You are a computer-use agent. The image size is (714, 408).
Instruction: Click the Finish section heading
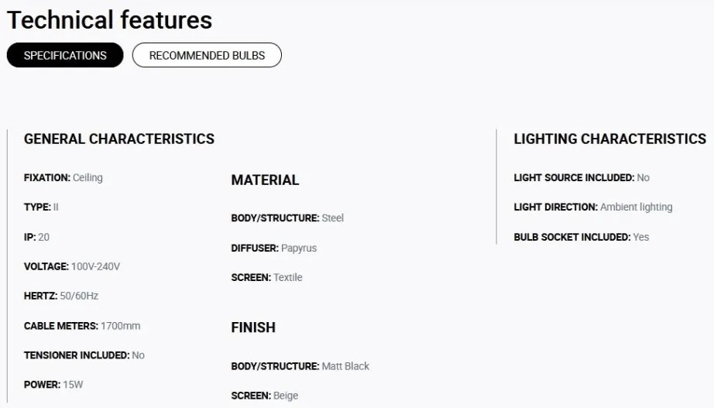(253, 327)
